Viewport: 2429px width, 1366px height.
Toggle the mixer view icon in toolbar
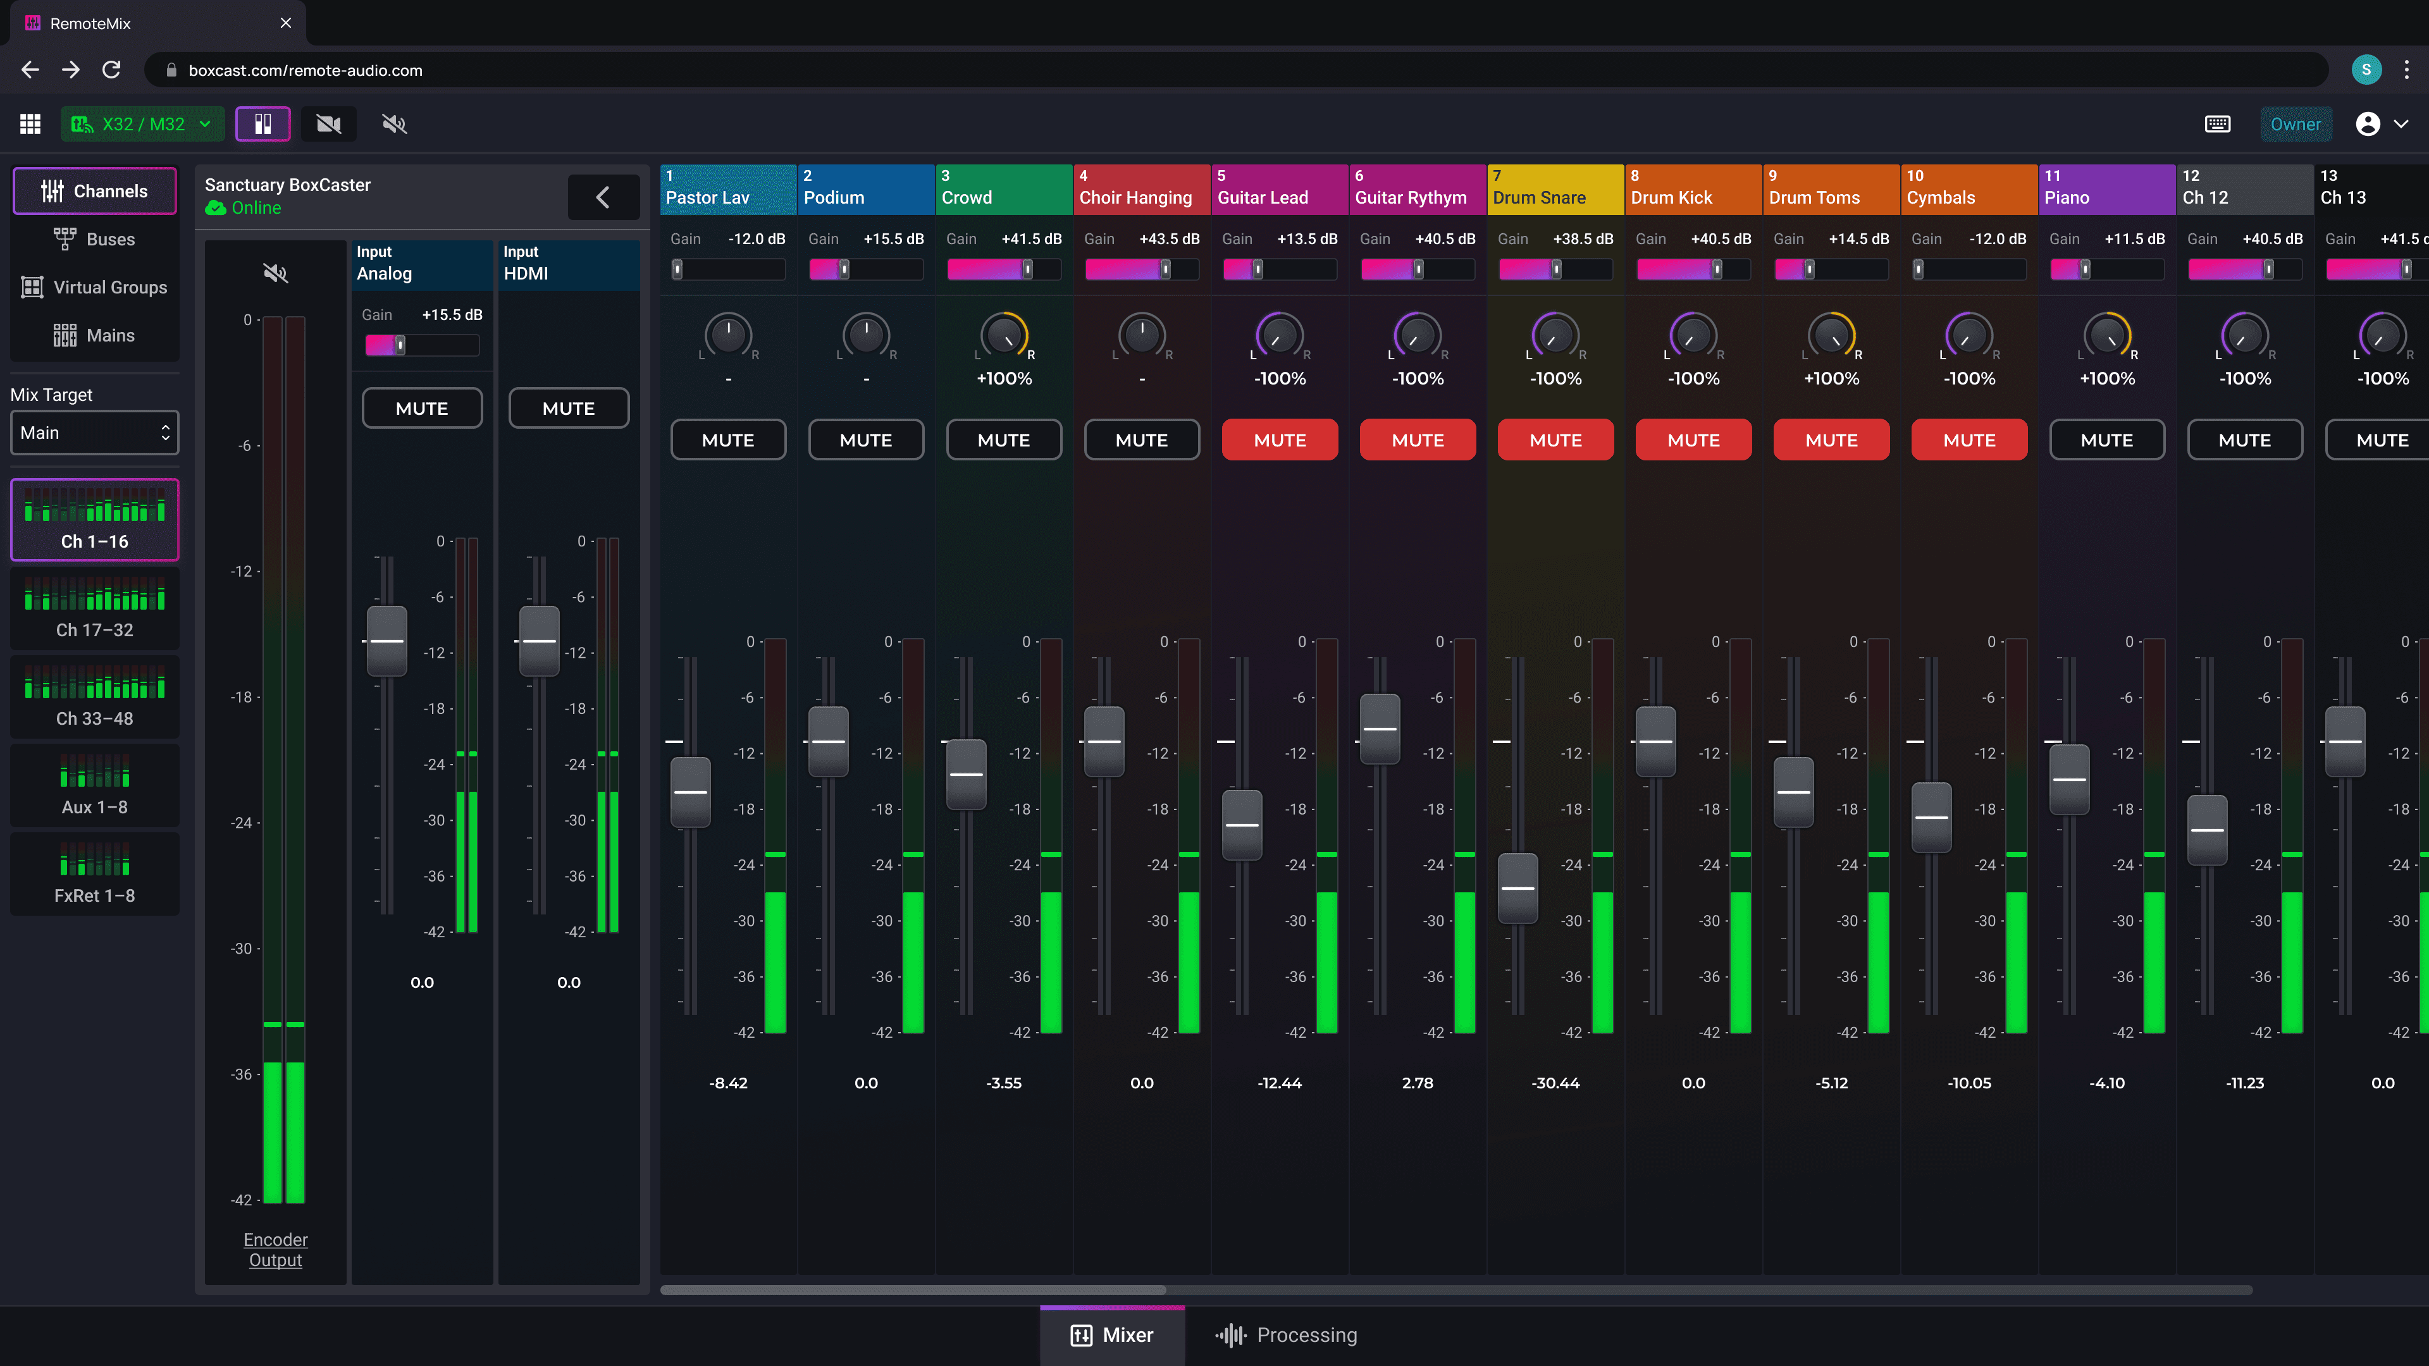pyautogui.click(x=263, y=123)
